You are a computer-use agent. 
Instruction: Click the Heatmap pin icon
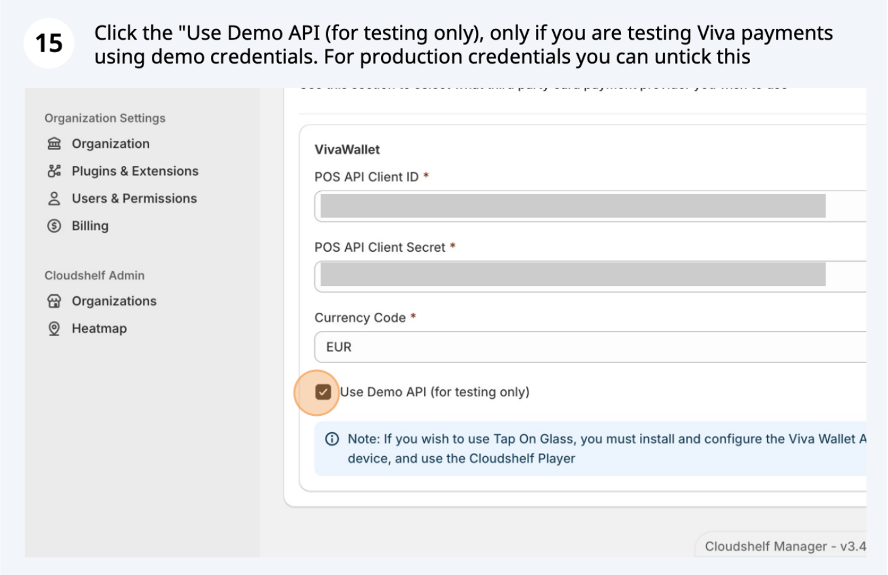click(x=54, y=328)
